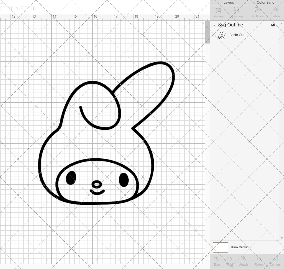The width and height of the screenshot is (284, 269).
Task: Decrease X position with the down stepper
Action: point(11,10)
